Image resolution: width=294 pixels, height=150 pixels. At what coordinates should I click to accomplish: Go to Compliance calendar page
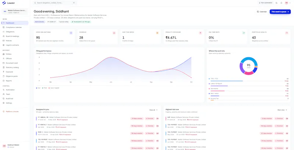(x=15, y=27)
